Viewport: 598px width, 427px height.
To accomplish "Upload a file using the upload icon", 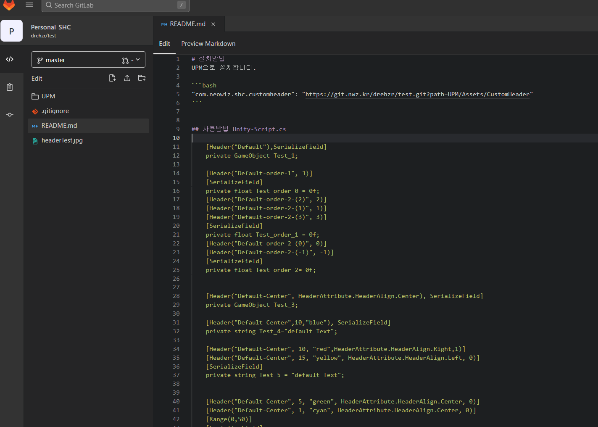I will 127,78.
